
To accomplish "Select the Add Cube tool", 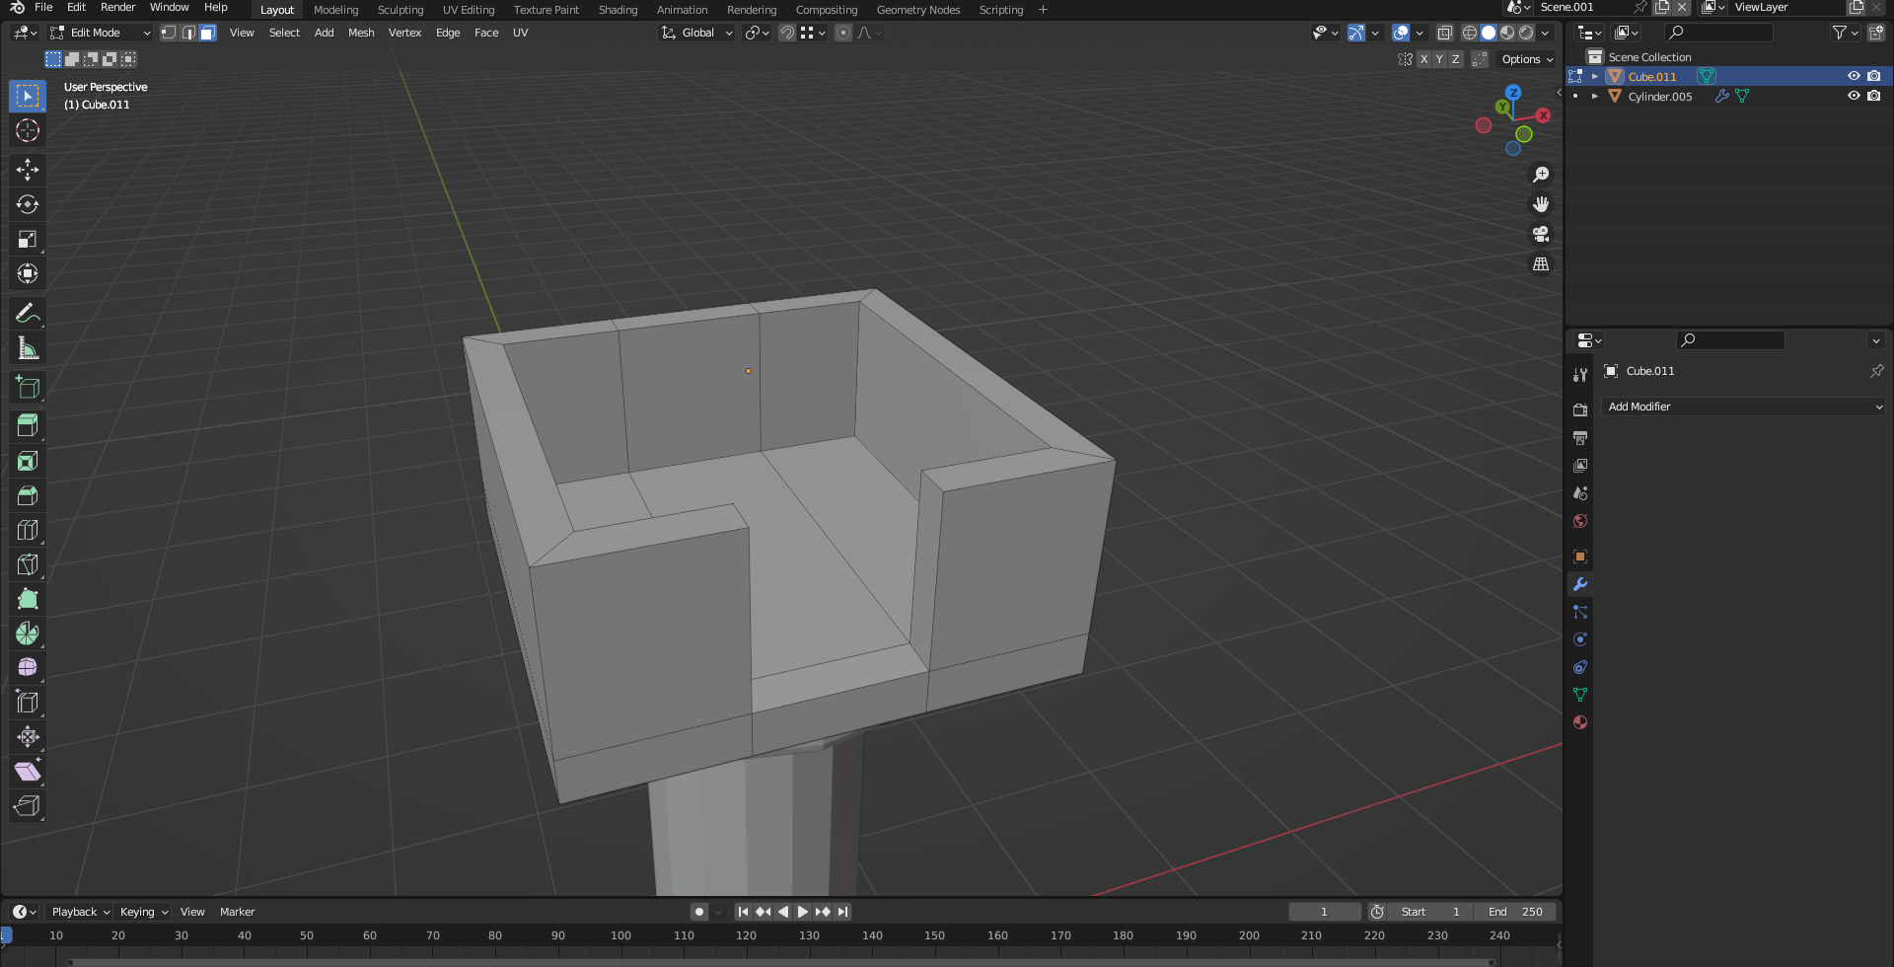I will (x=28, y=388).
